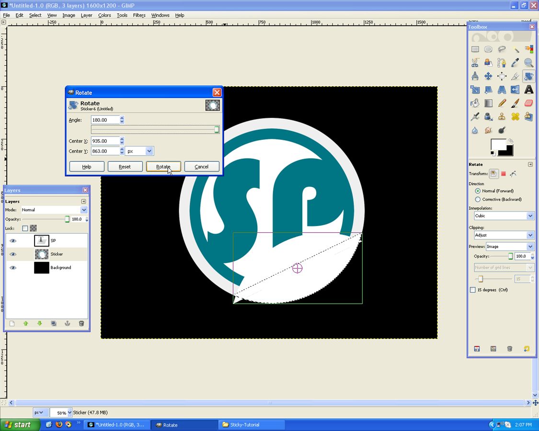Select the Smudge finger tool

pyautogui.click(x=488, y=130)
